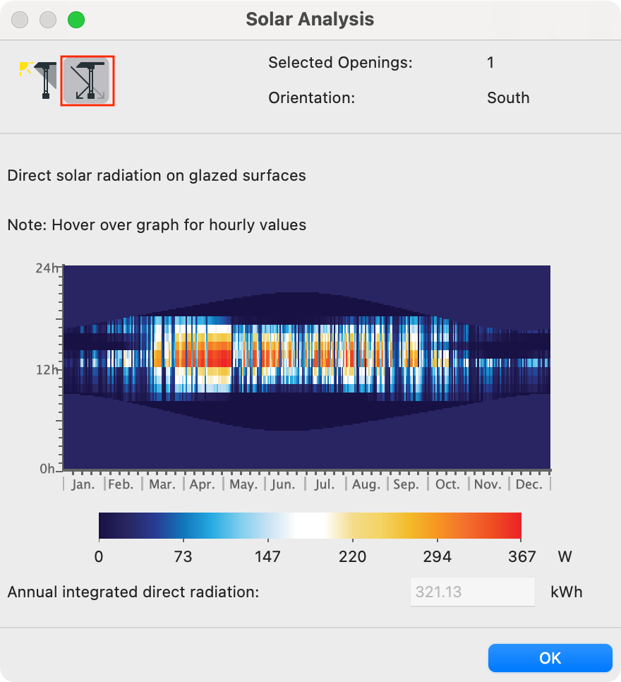This screenshot has width=621, height=682.
Task: Click the "Oct." month axis label
Action: click(447, 484)
